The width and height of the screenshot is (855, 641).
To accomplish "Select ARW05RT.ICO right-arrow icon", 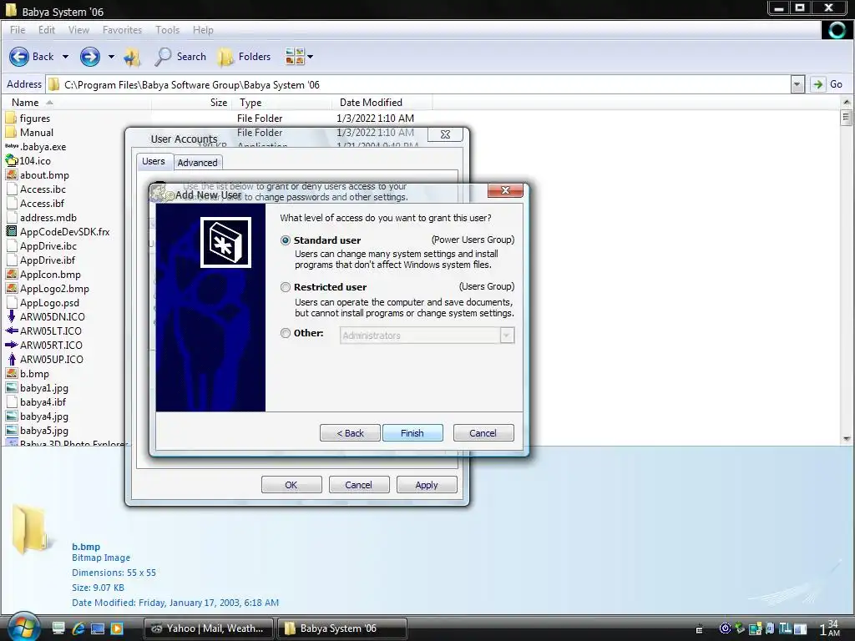I will [x=12, y=345].
